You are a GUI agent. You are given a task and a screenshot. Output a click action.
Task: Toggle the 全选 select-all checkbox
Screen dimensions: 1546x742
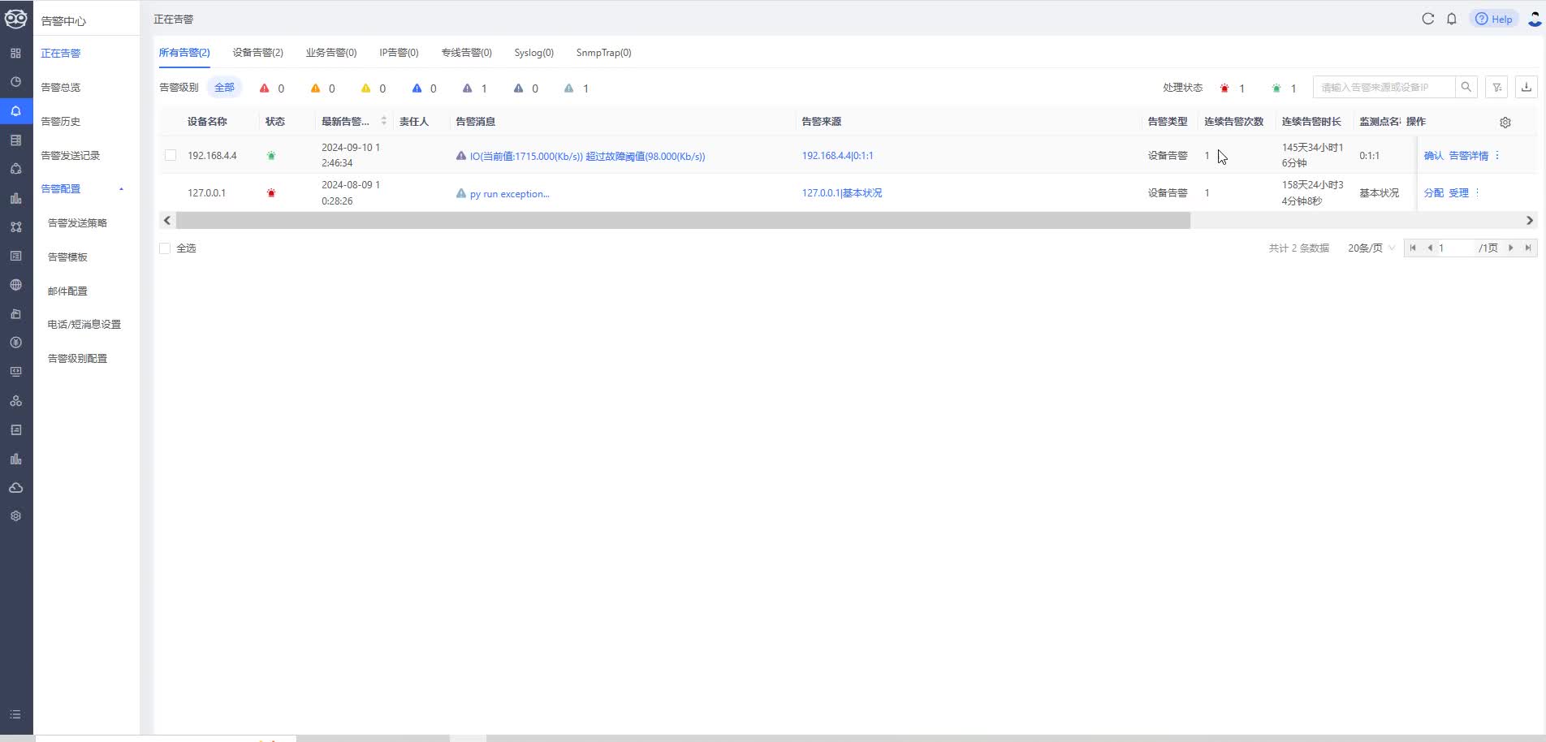(x=166, y=248)
